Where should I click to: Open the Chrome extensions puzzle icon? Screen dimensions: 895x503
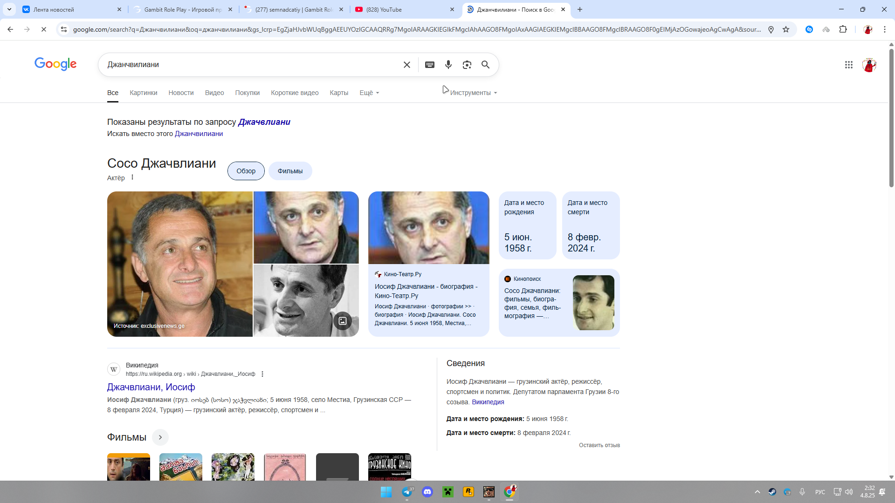coord(843,29)
